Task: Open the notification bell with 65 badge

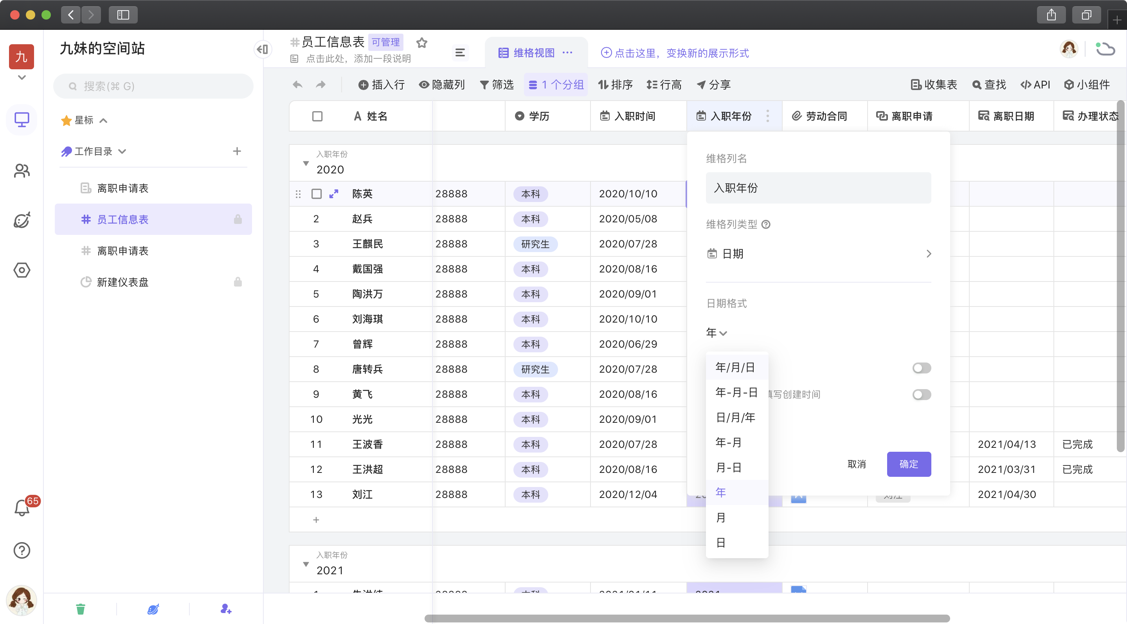Action: coord(22,508)
